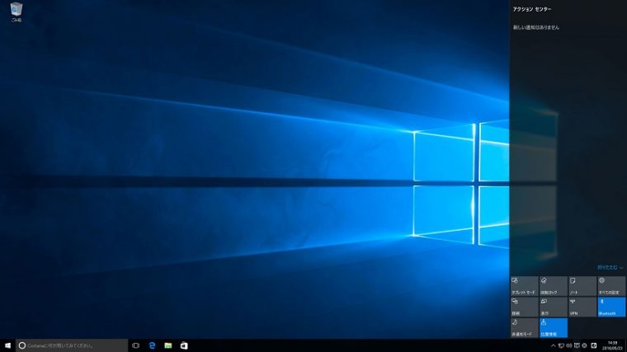627x352 pixels.
Task: Open the Recycle Bin desktop icon
Action: pos(16,12)
